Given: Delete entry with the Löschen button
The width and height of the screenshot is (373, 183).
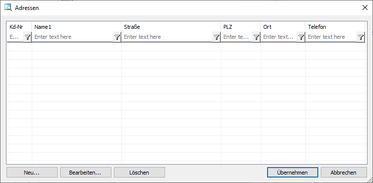Looking at the screenshot, I should [139, 173].
